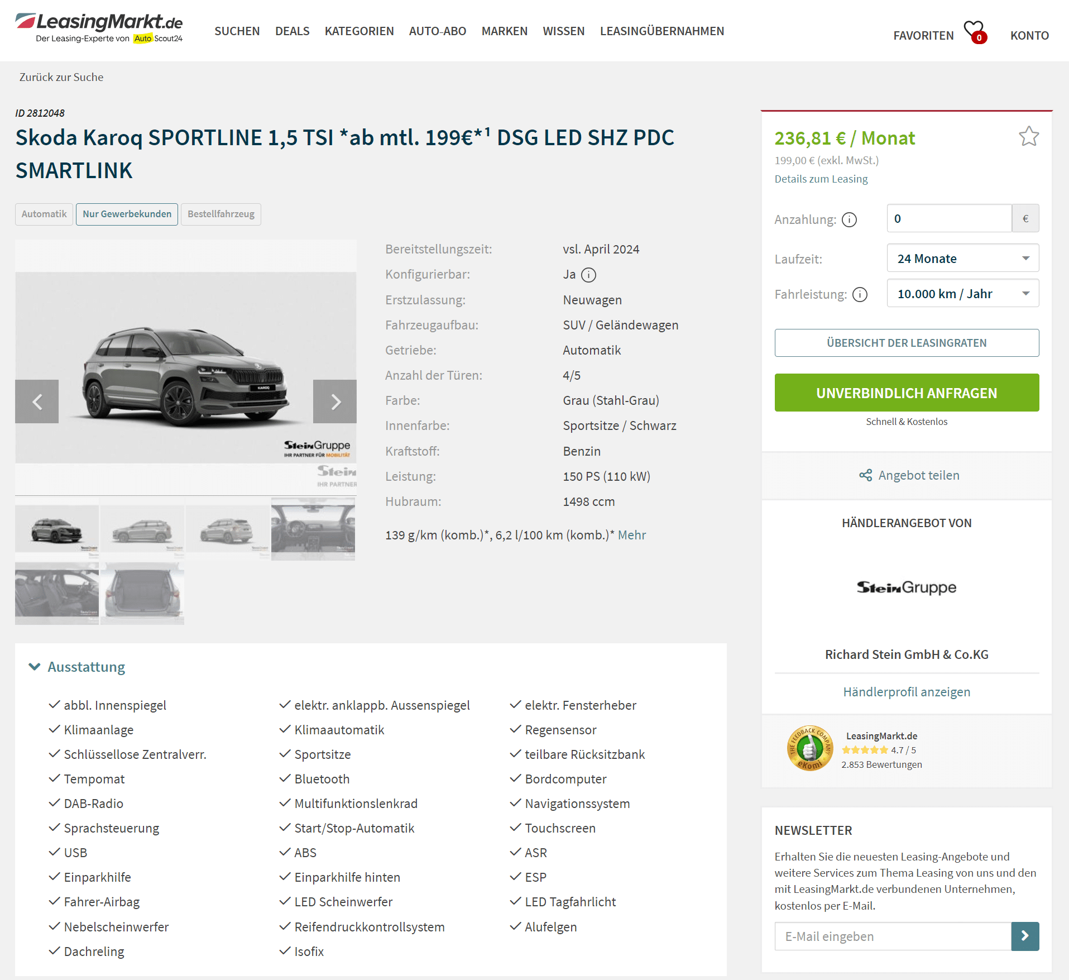1069x980 pixels.
Task: Open the AUTO-ABO menu
Action: pos(438,31)
